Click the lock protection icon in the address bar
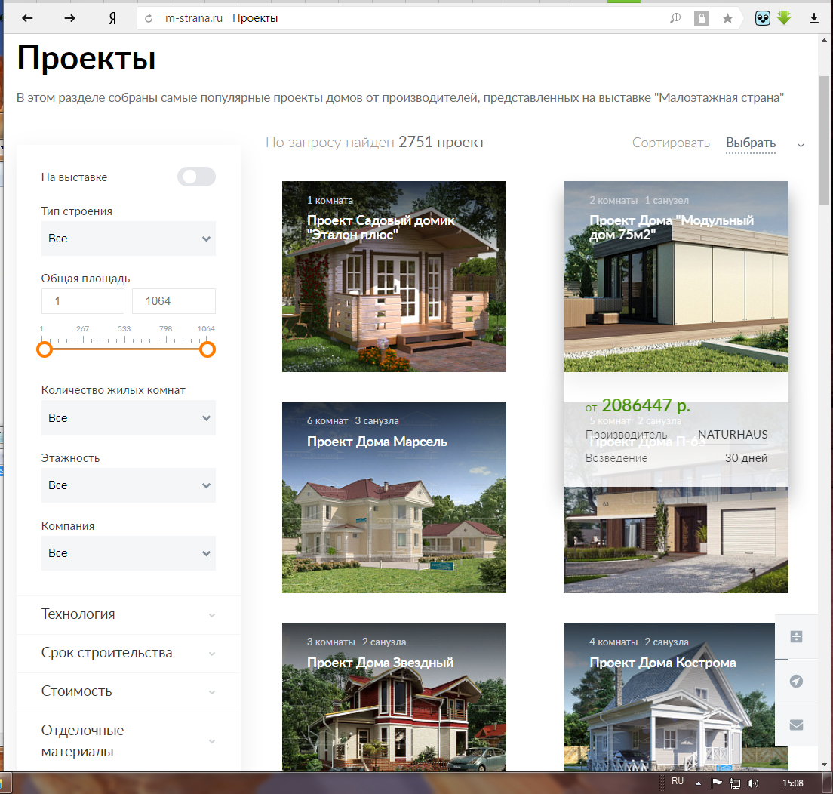Image resolution: width=833 pixels, height=794 pixels. tap(701, 19)
